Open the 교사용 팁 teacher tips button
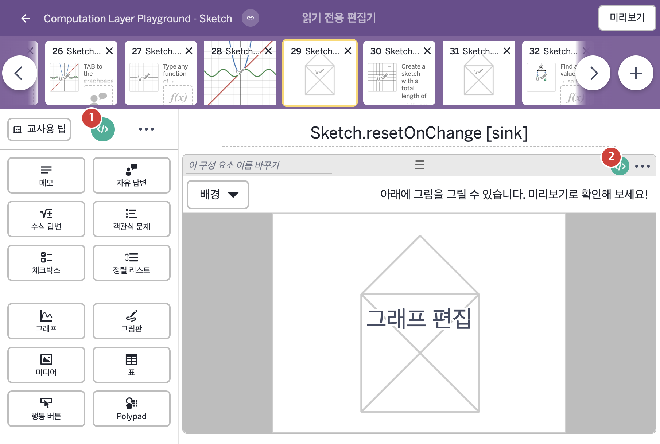Screen dimensions: 660x444 pos(39,129)
